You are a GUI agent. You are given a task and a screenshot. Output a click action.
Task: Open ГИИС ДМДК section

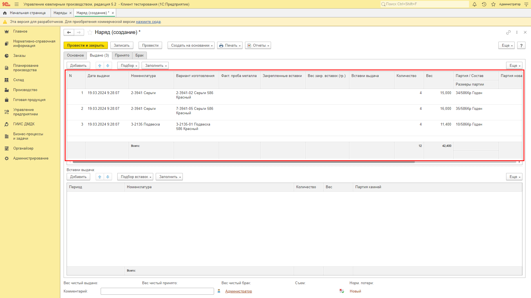tap(24, 124)
